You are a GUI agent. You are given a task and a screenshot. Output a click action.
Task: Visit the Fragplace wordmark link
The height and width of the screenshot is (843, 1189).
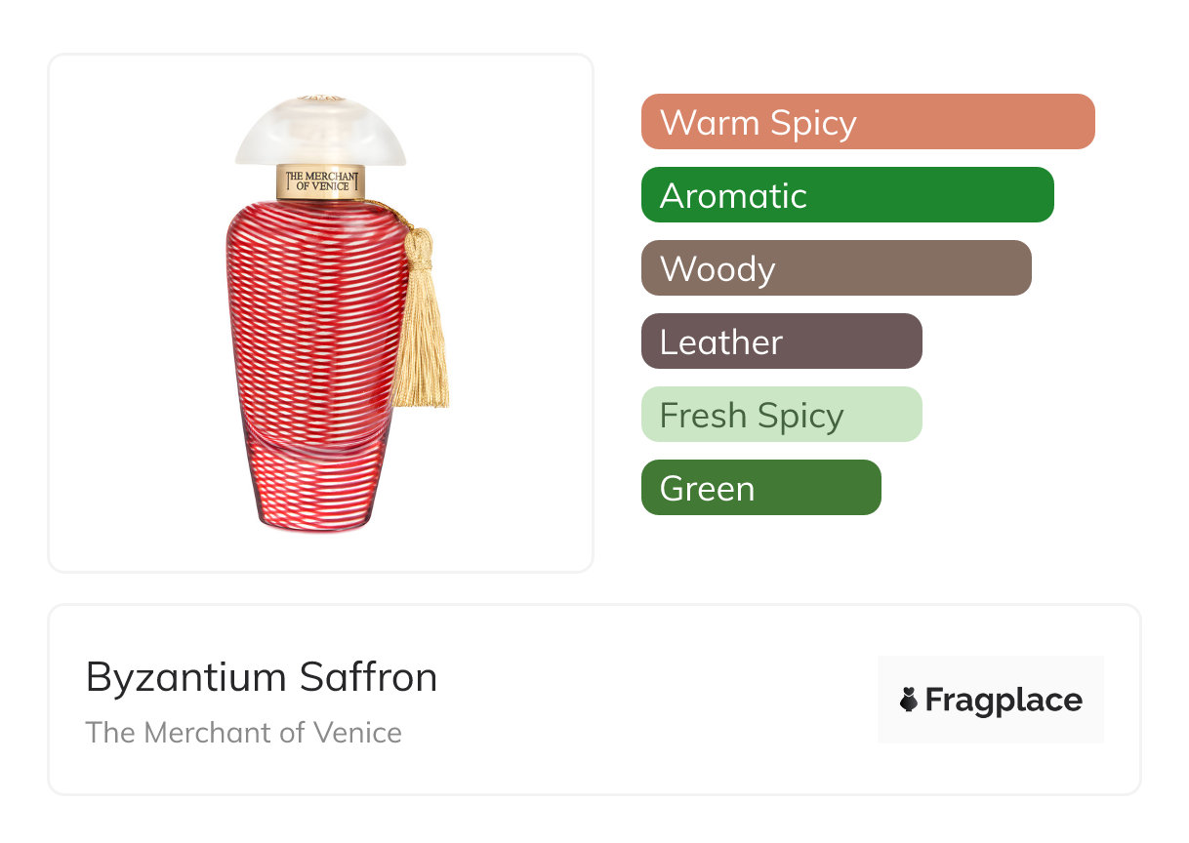click(x=1004, y=701)
